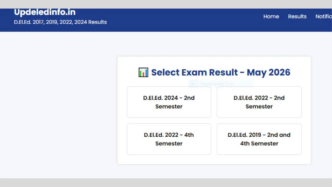The width and height of the screenshot is (332, 187).
Task: Click the word 'May 2026' in the heading
Action: coord(268,72)
